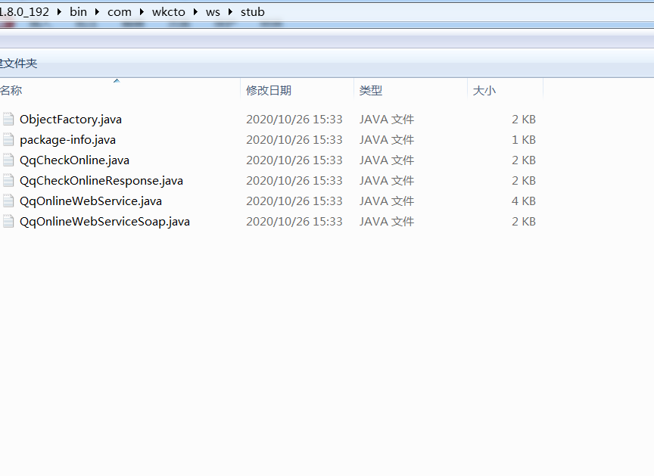Navigate to wkcto folder in address bar
The height and width of the screenshot is (476, 654).
click(169, 12)
